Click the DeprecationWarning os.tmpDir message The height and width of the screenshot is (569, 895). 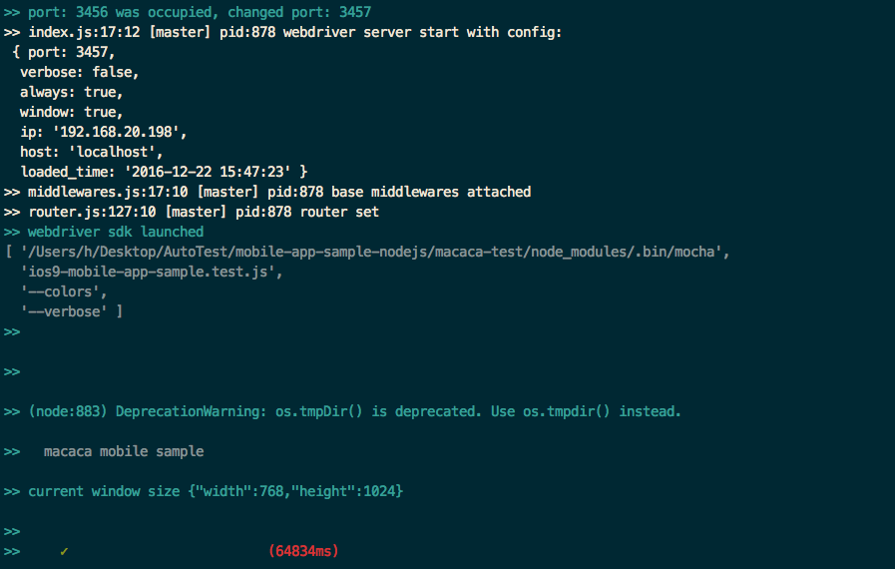click(x=354, y=411)
